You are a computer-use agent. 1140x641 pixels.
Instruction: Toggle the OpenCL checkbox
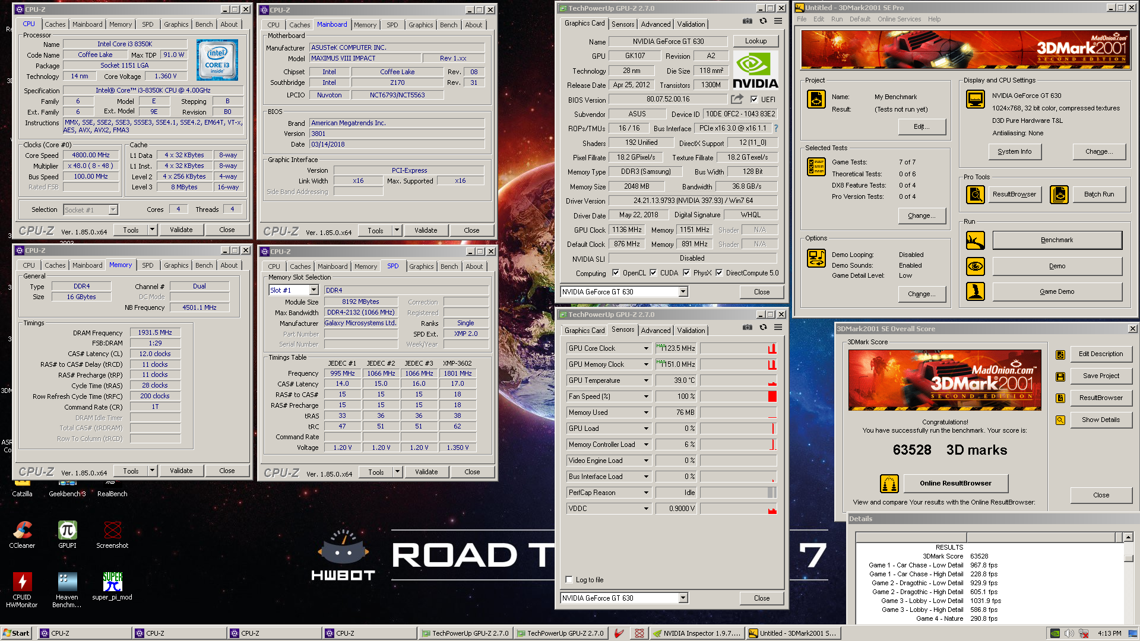click(x=616, y=273)
